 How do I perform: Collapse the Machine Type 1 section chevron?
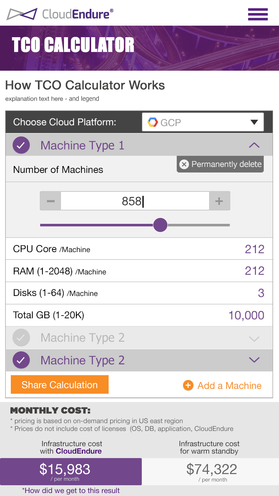[254, 145]
